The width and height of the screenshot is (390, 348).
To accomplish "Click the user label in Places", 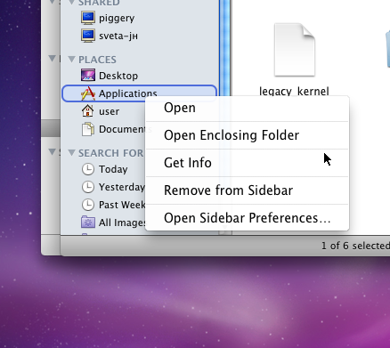I will tap(109, 111).
